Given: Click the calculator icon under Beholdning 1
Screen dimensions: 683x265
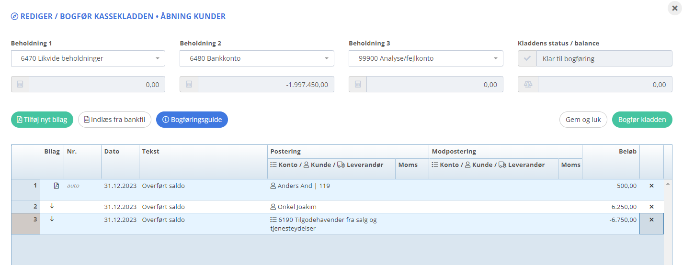Looking at the screenshot, I should pos(20,84).
